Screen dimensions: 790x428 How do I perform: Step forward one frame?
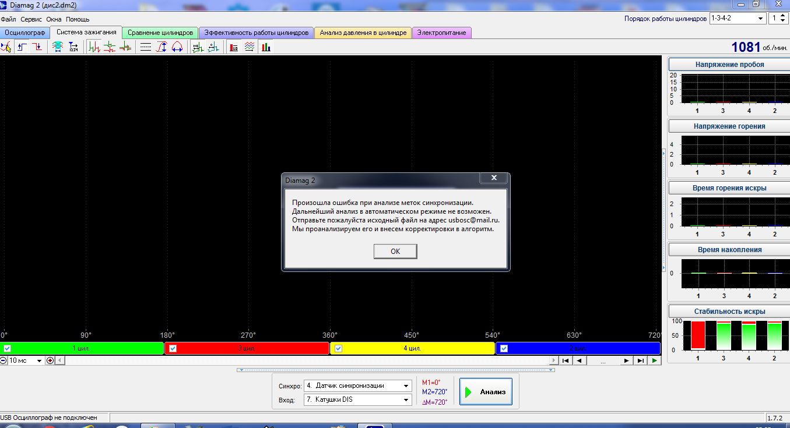[627, 360]
